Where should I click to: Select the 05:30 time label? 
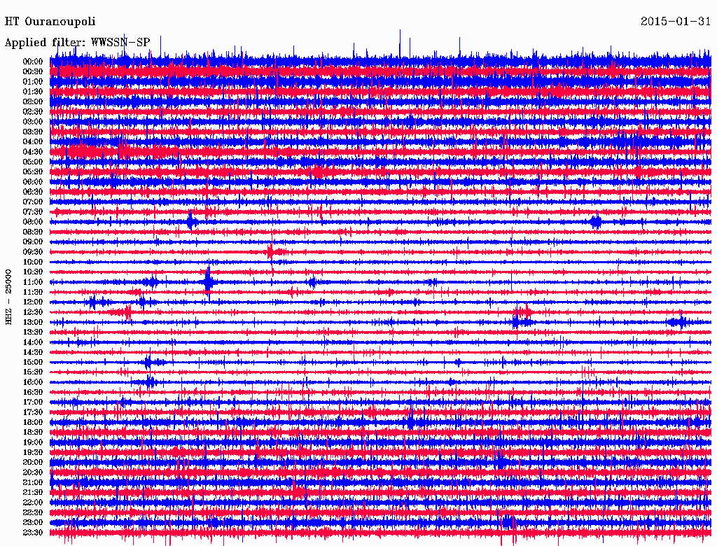pyautogui.click(x=33, y=172)
